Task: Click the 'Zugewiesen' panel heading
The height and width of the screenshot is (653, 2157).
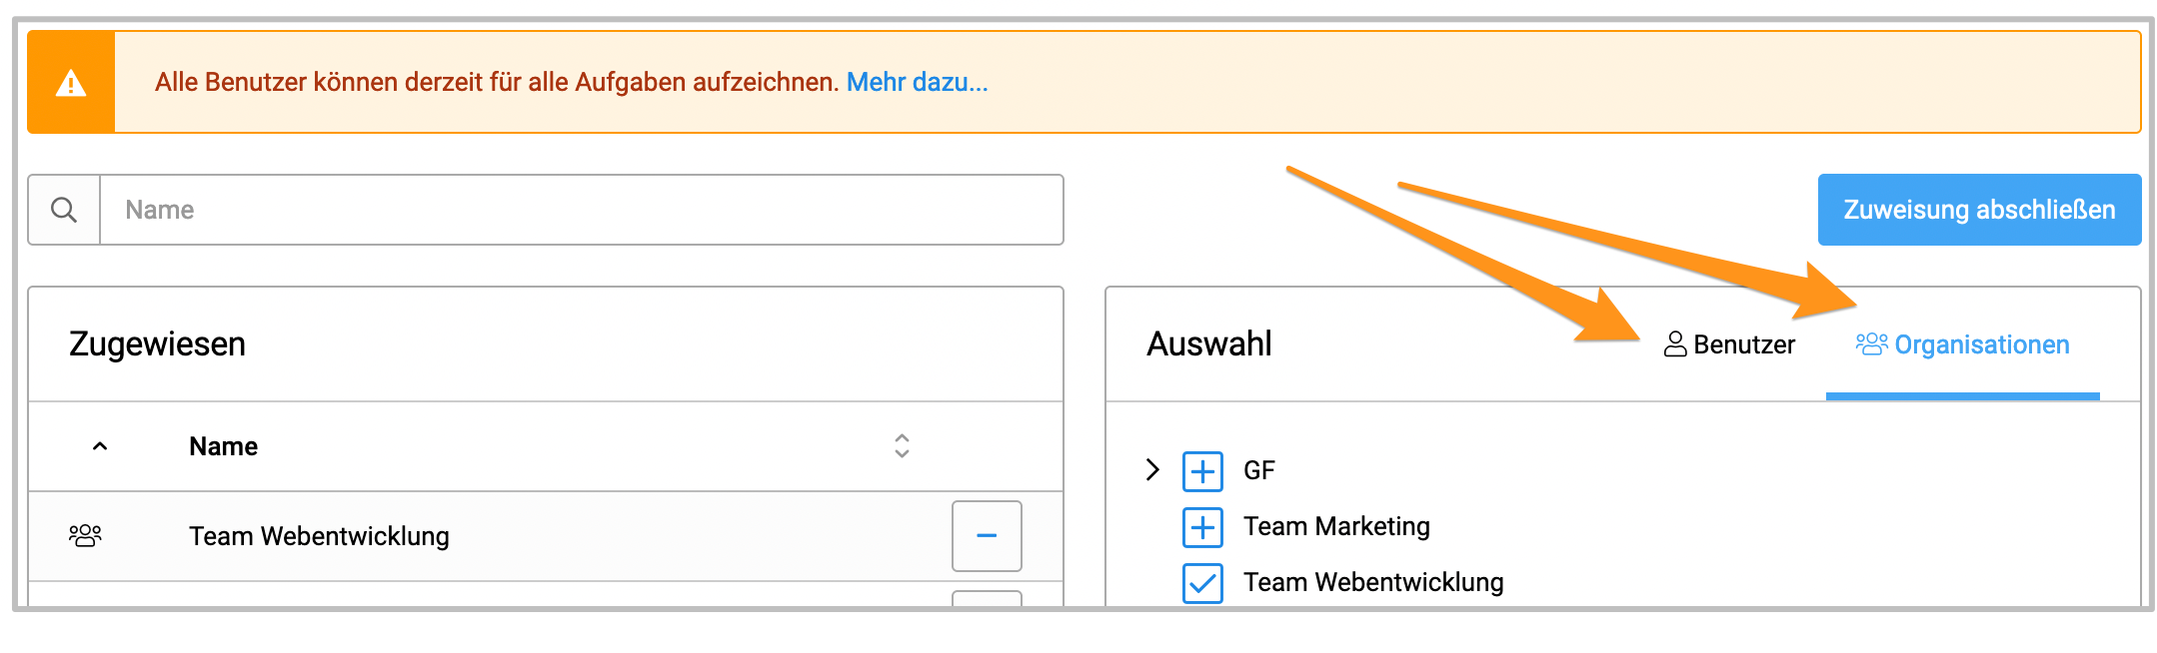Action: pos(157,343)
